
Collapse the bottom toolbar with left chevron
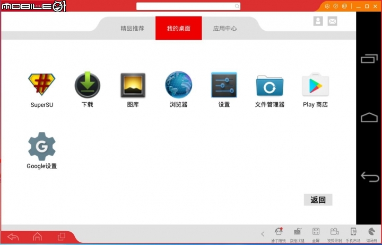(263, 234)
